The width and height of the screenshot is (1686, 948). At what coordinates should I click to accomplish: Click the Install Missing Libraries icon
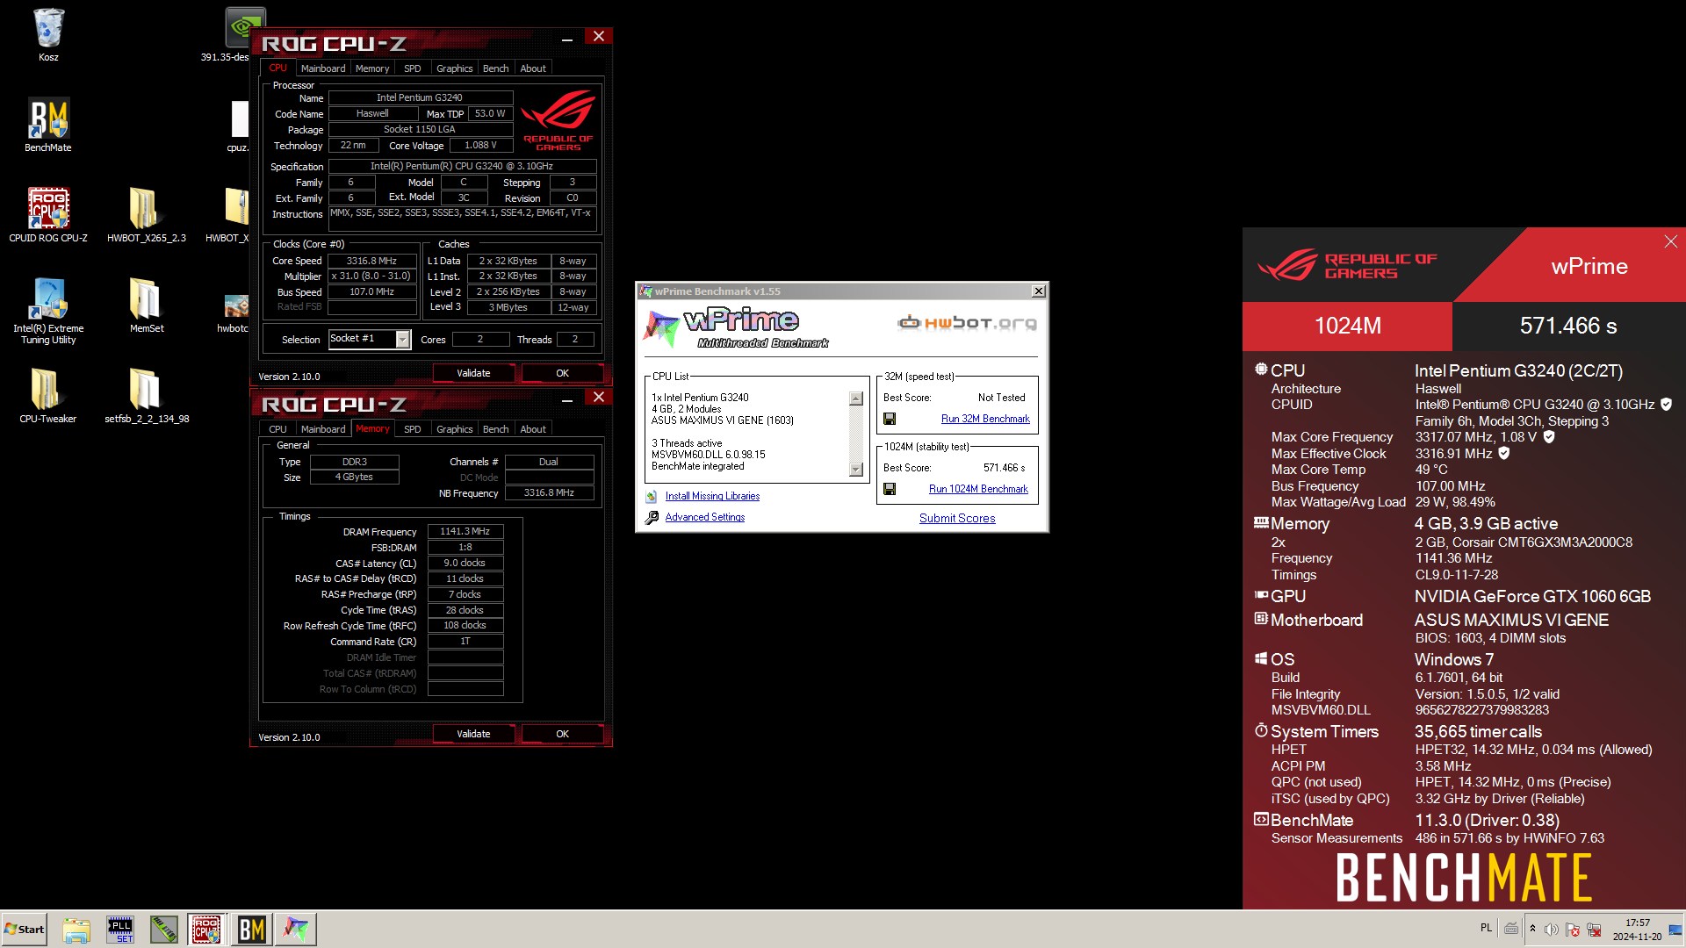[x=652, y=497]
